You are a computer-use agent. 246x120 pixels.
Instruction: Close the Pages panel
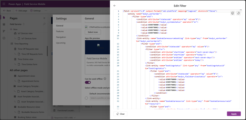[x=44, y=18]
